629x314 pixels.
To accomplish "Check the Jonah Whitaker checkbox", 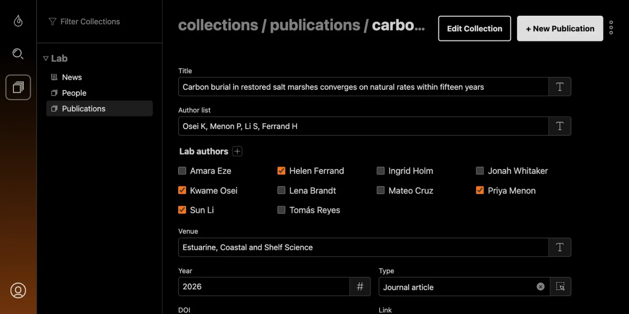I will (x=480, y=171).
